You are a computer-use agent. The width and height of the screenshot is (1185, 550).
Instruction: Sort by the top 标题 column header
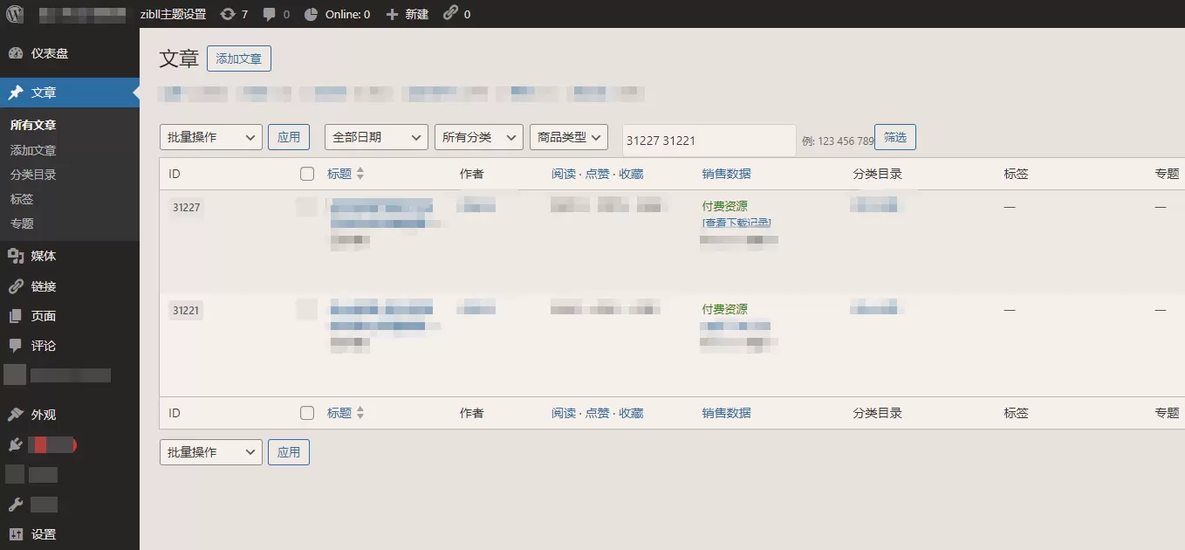339,174
